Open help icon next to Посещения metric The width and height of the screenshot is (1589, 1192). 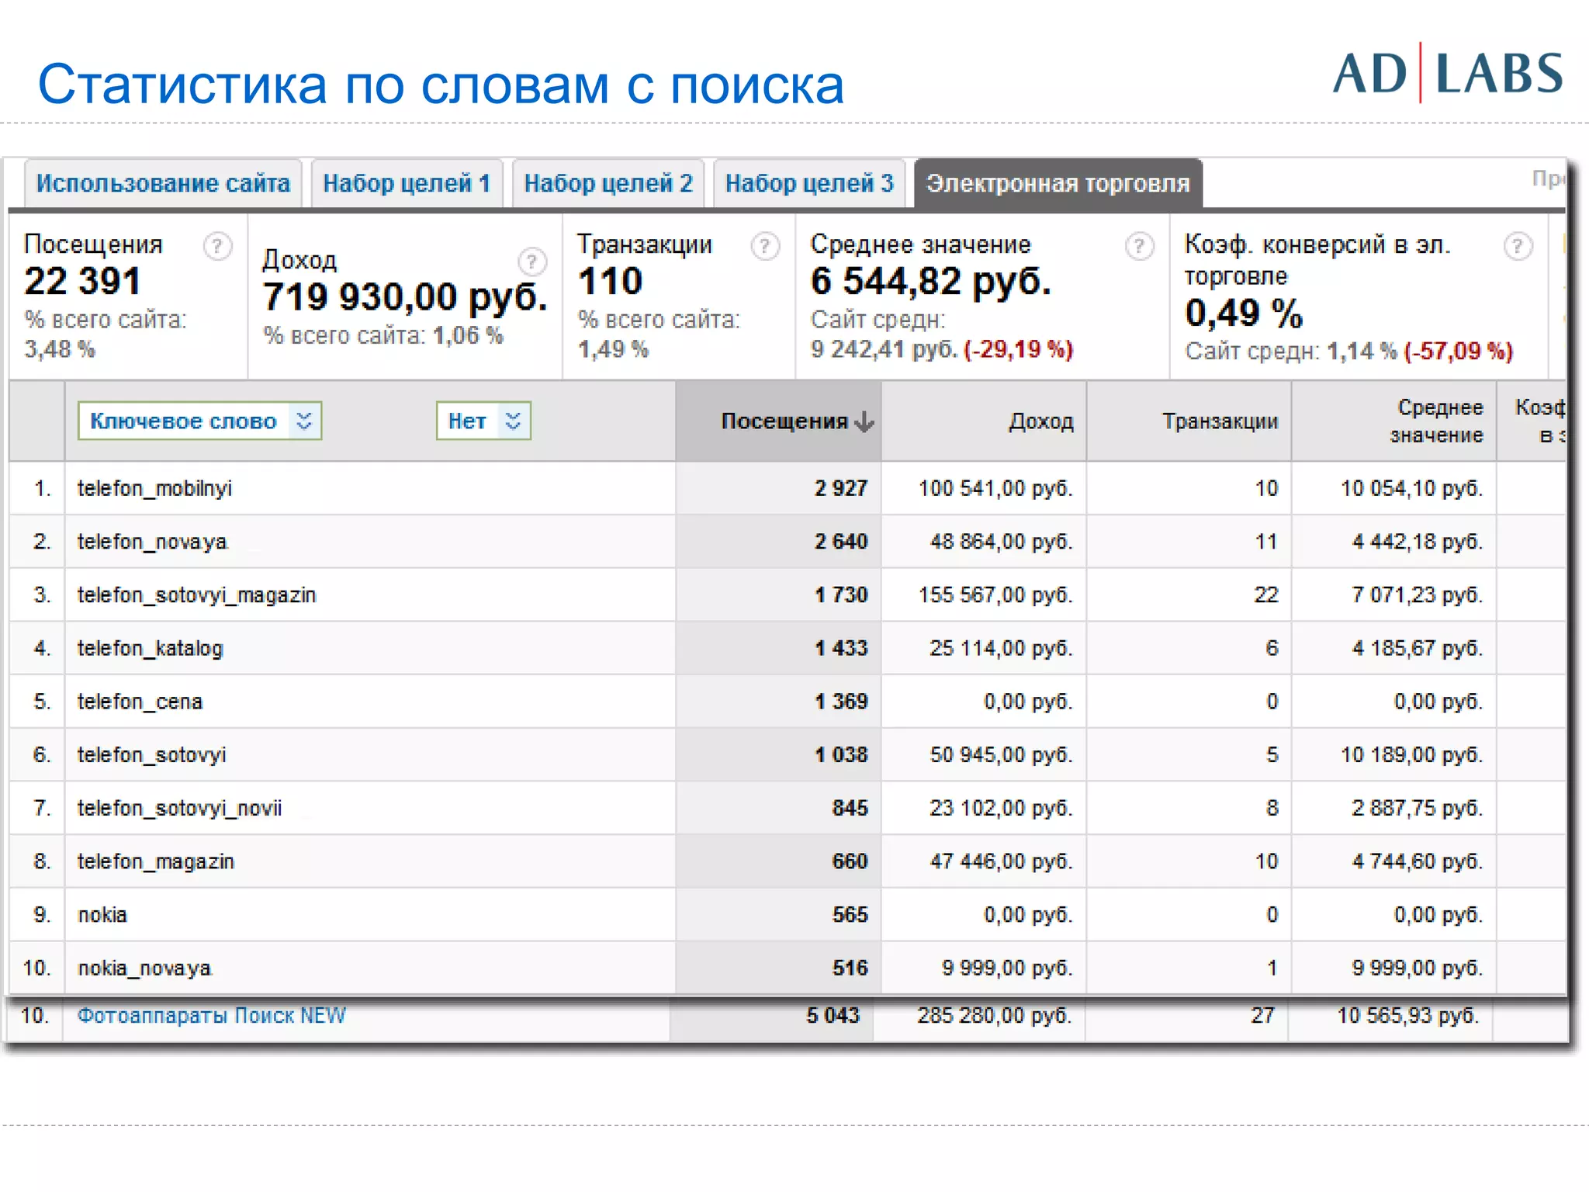click(217, 247)
